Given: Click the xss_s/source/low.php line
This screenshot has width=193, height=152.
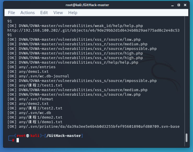Looking at the screenshot, I should (x=74, y=94).
